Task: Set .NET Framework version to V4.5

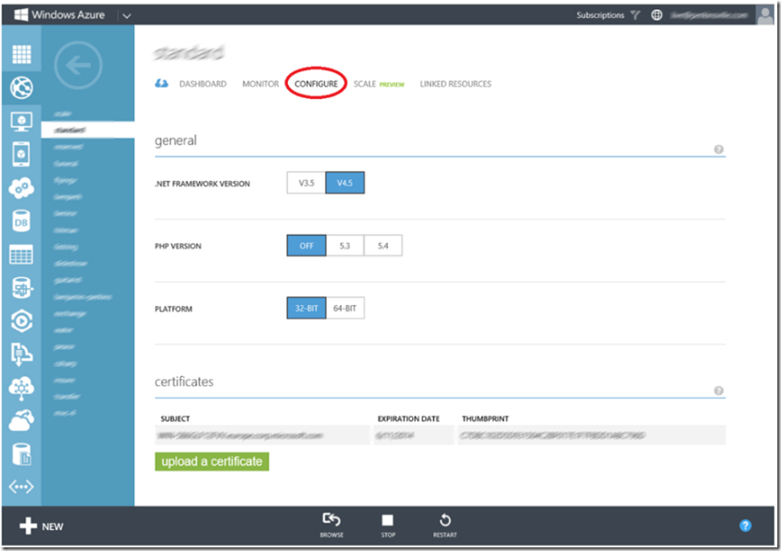Action: (344, 183)
